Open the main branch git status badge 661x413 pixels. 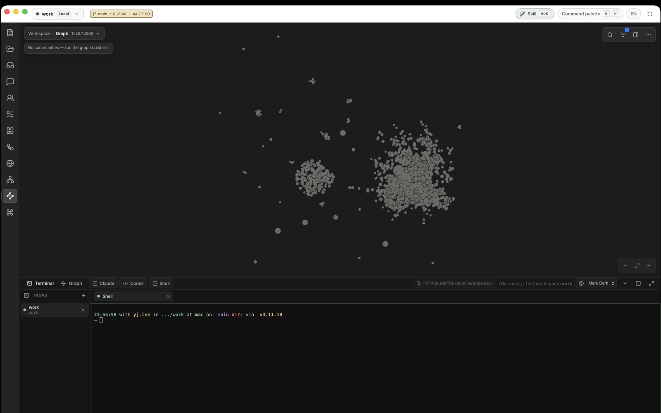coord(121,14)
